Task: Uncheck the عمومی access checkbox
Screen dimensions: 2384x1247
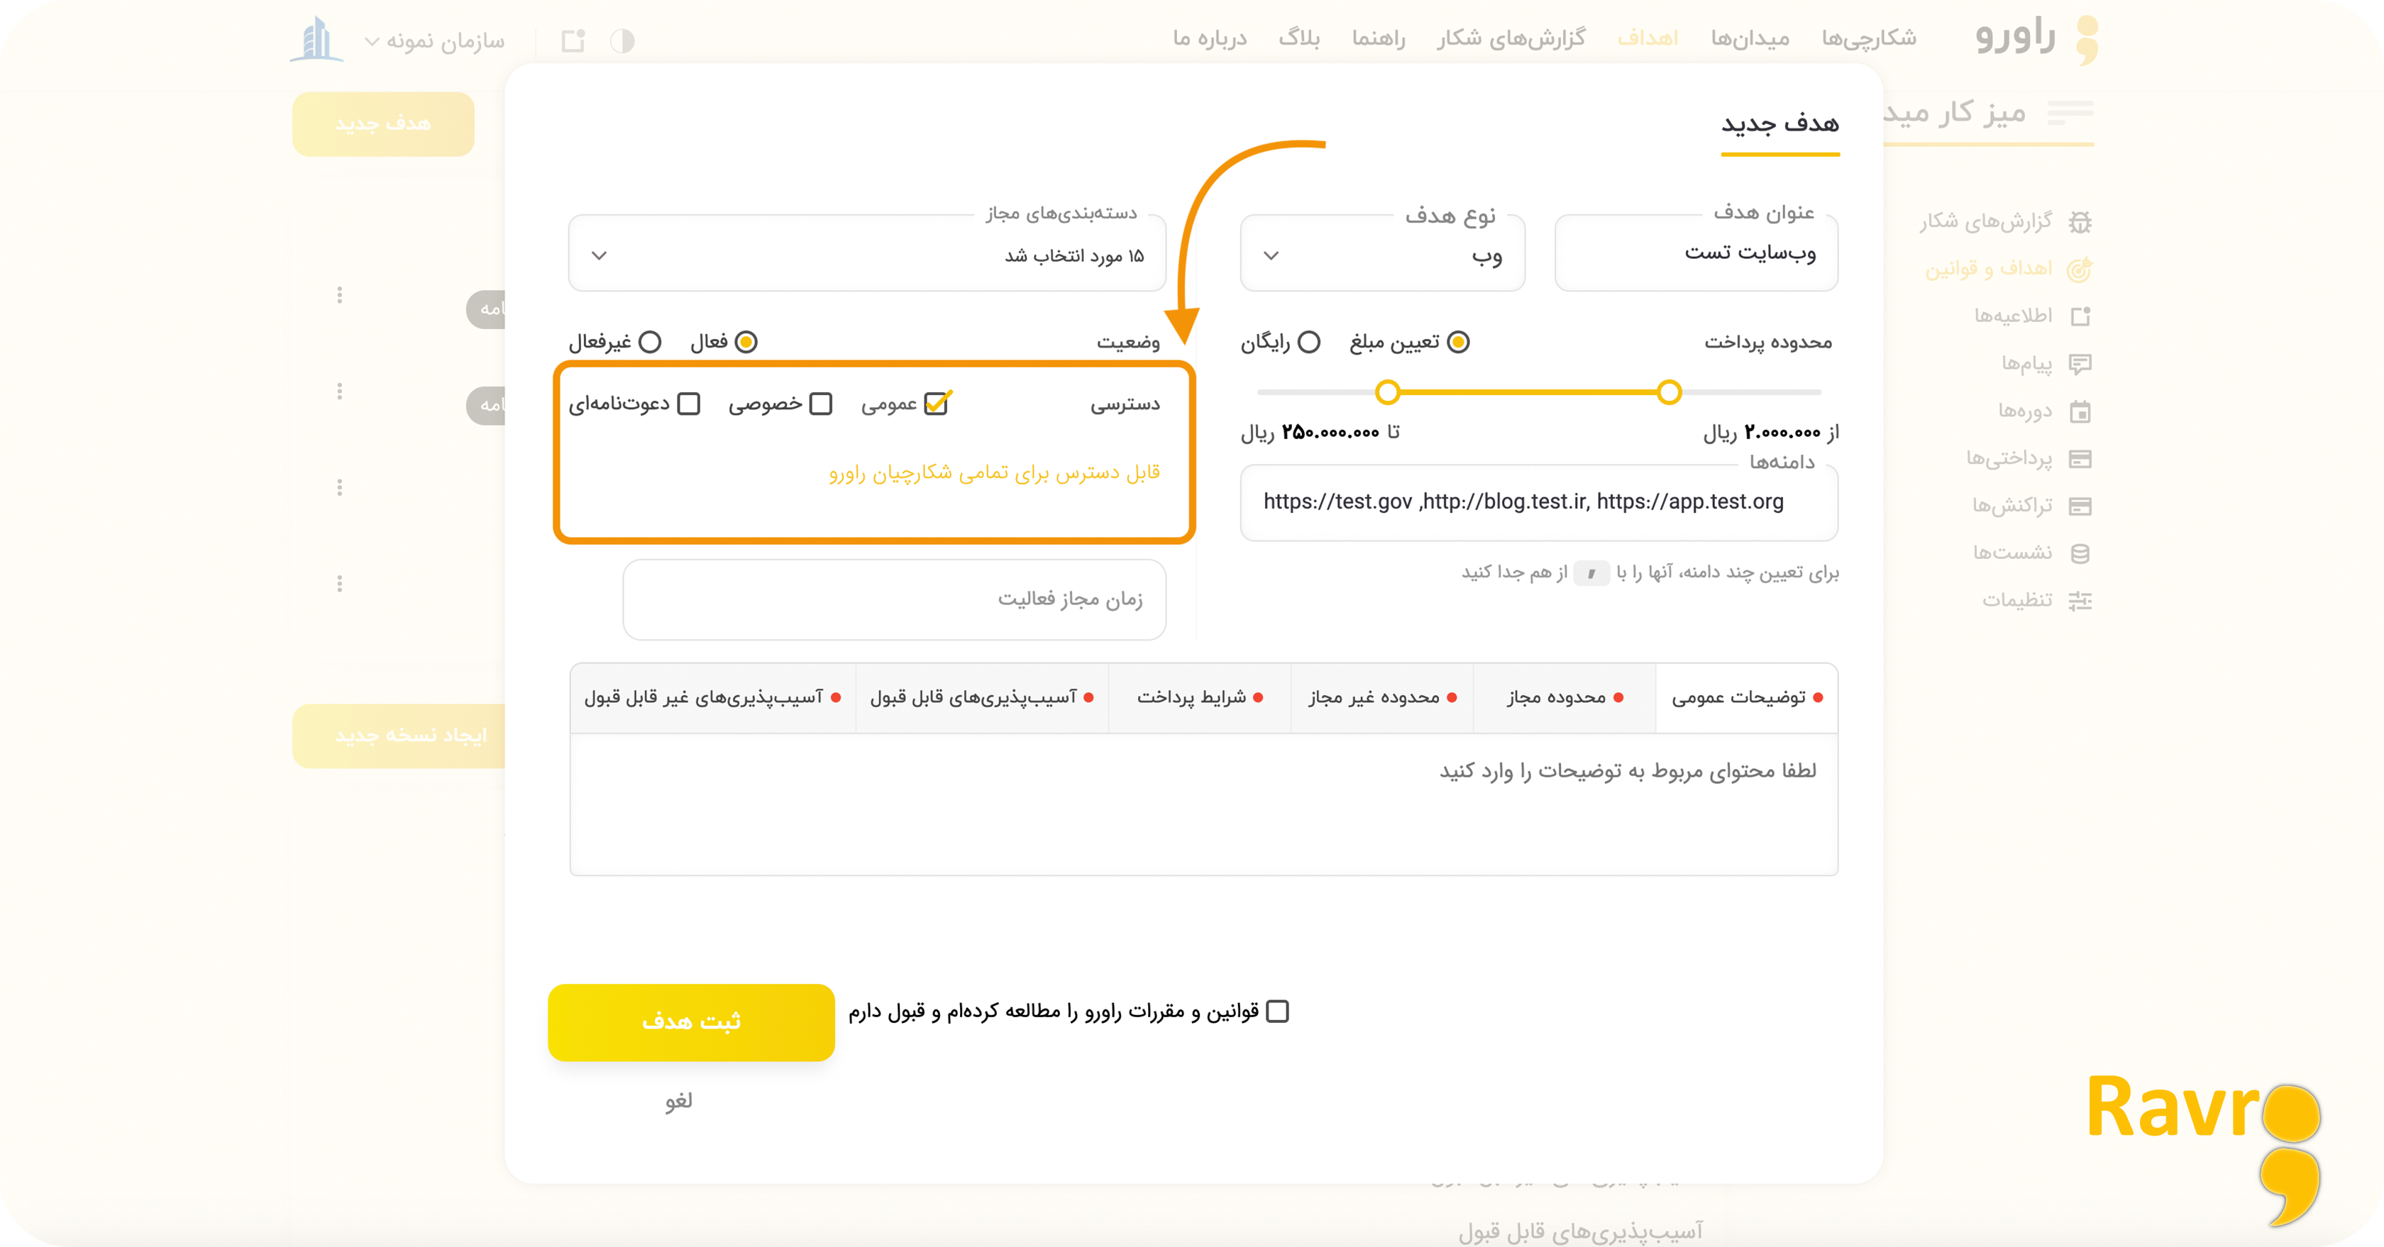Action: (937, 404)
